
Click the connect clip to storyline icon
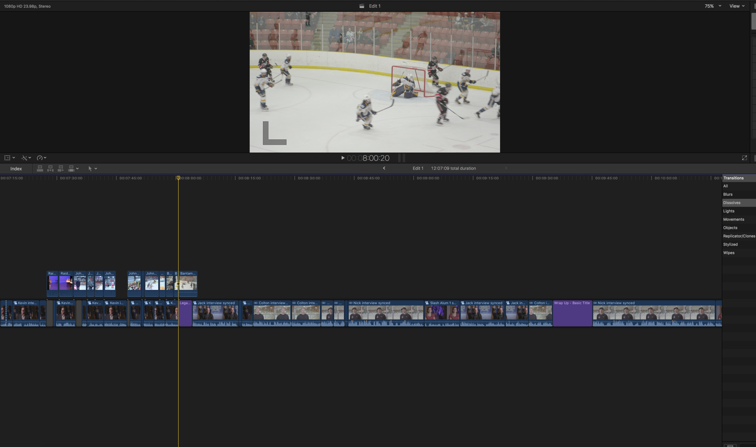pyautogui.click(x=40, y=168)
